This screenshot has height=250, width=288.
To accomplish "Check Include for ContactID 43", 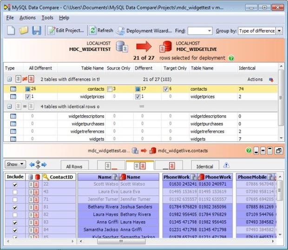I will point(15,192).
